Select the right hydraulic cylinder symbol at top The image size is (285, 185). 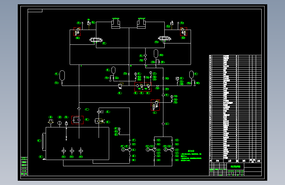coord(141,23)
